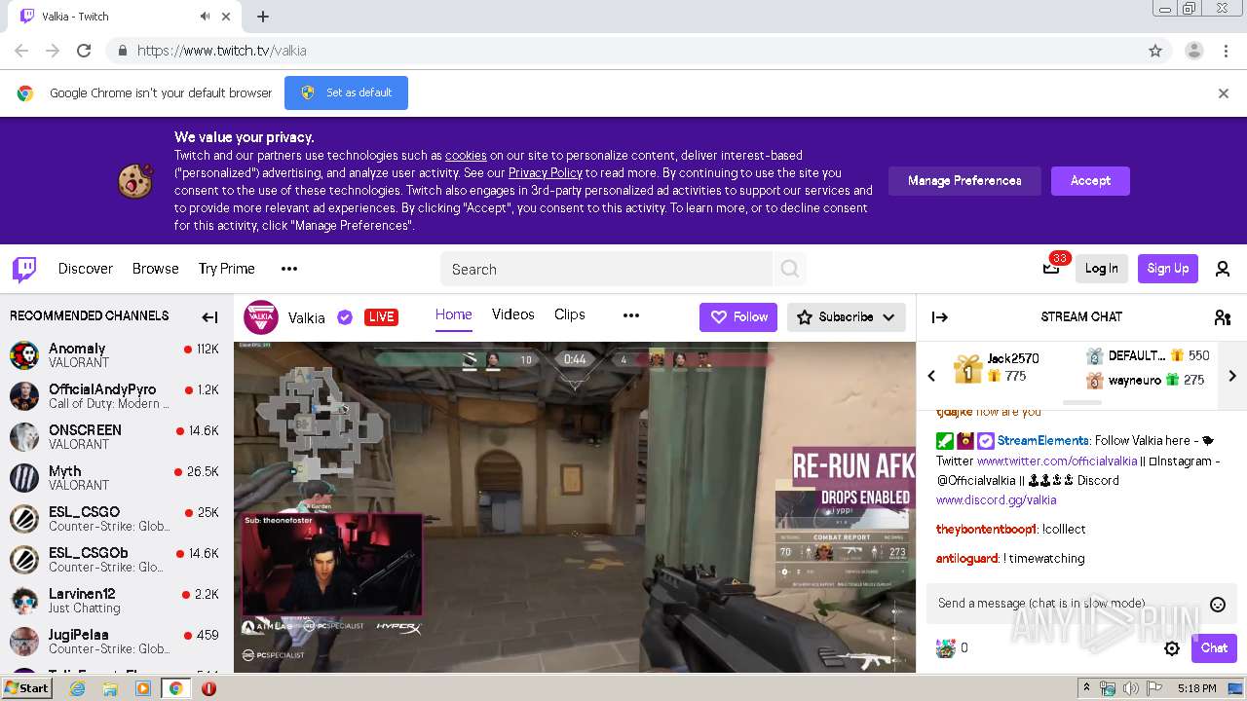Open Myth recommended channel

tap(117, 478)
